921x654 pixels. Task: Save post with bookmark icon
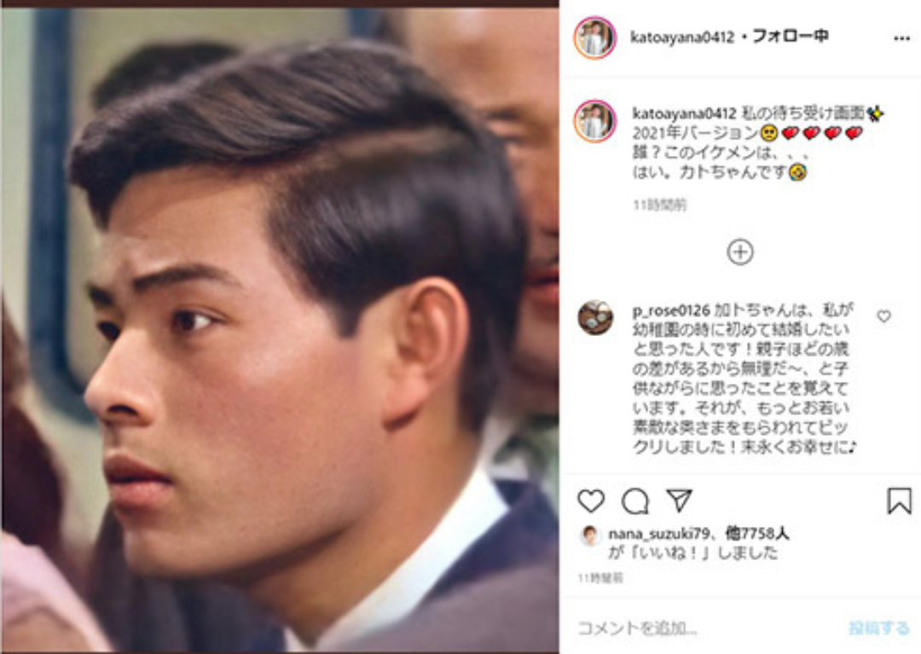[x=900, y=501]
